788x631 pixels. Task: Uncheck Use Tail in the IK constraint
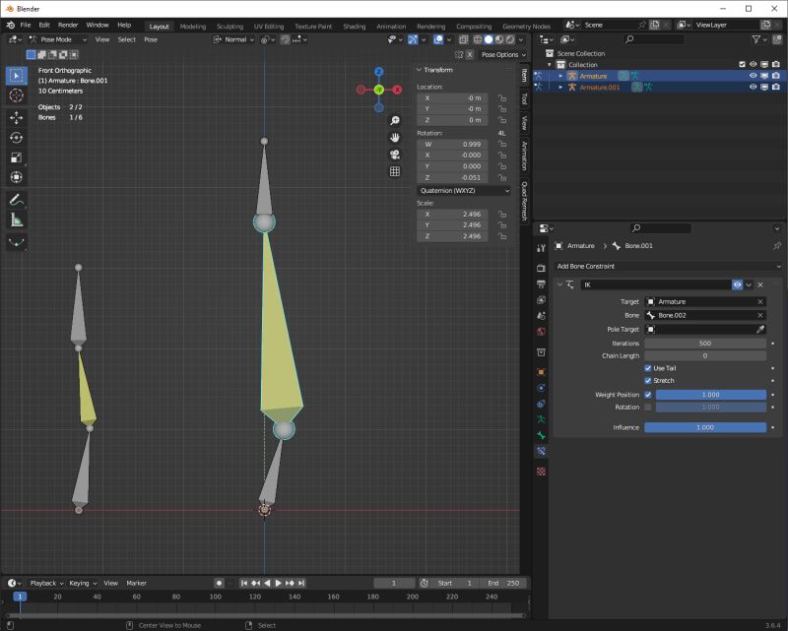click(x=650, y=368)
